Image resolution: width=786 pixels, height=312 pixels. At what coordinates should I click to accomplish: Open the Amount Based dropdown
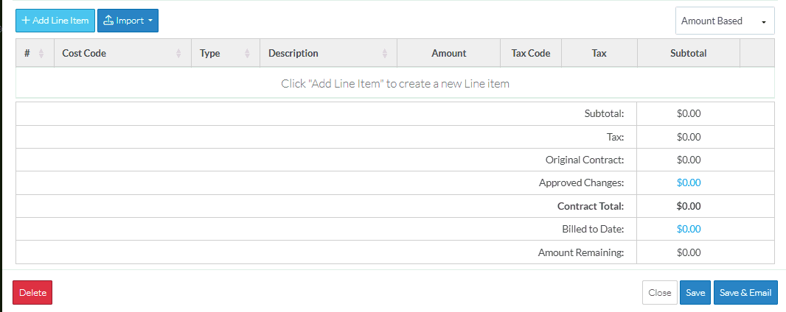tap(724, 21)
